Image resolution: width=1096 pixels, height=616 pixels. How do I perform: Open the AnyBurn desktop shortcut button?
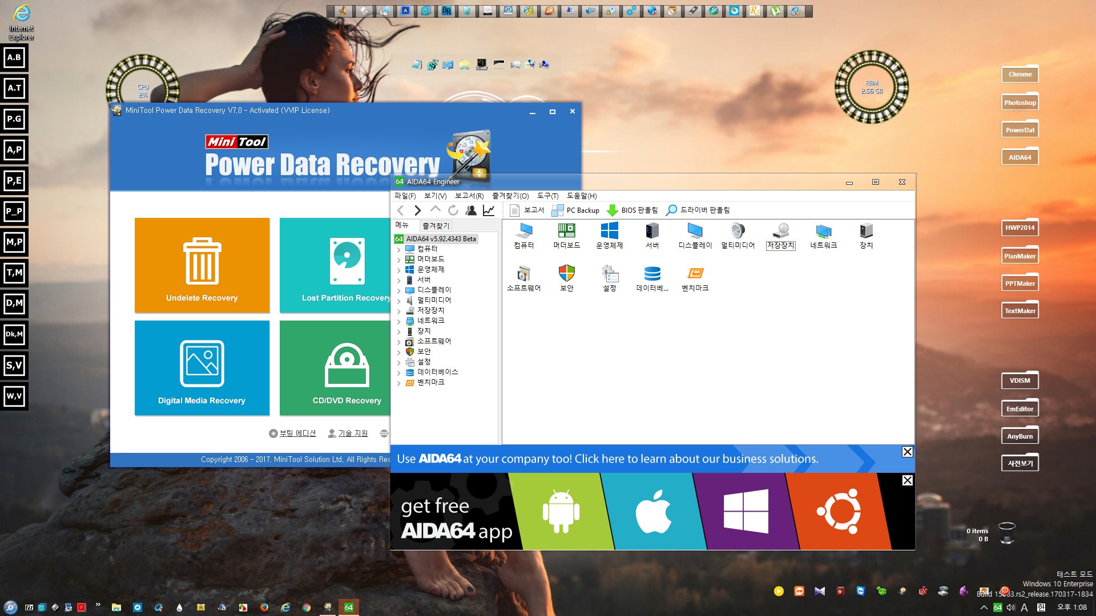(1020, 436)
